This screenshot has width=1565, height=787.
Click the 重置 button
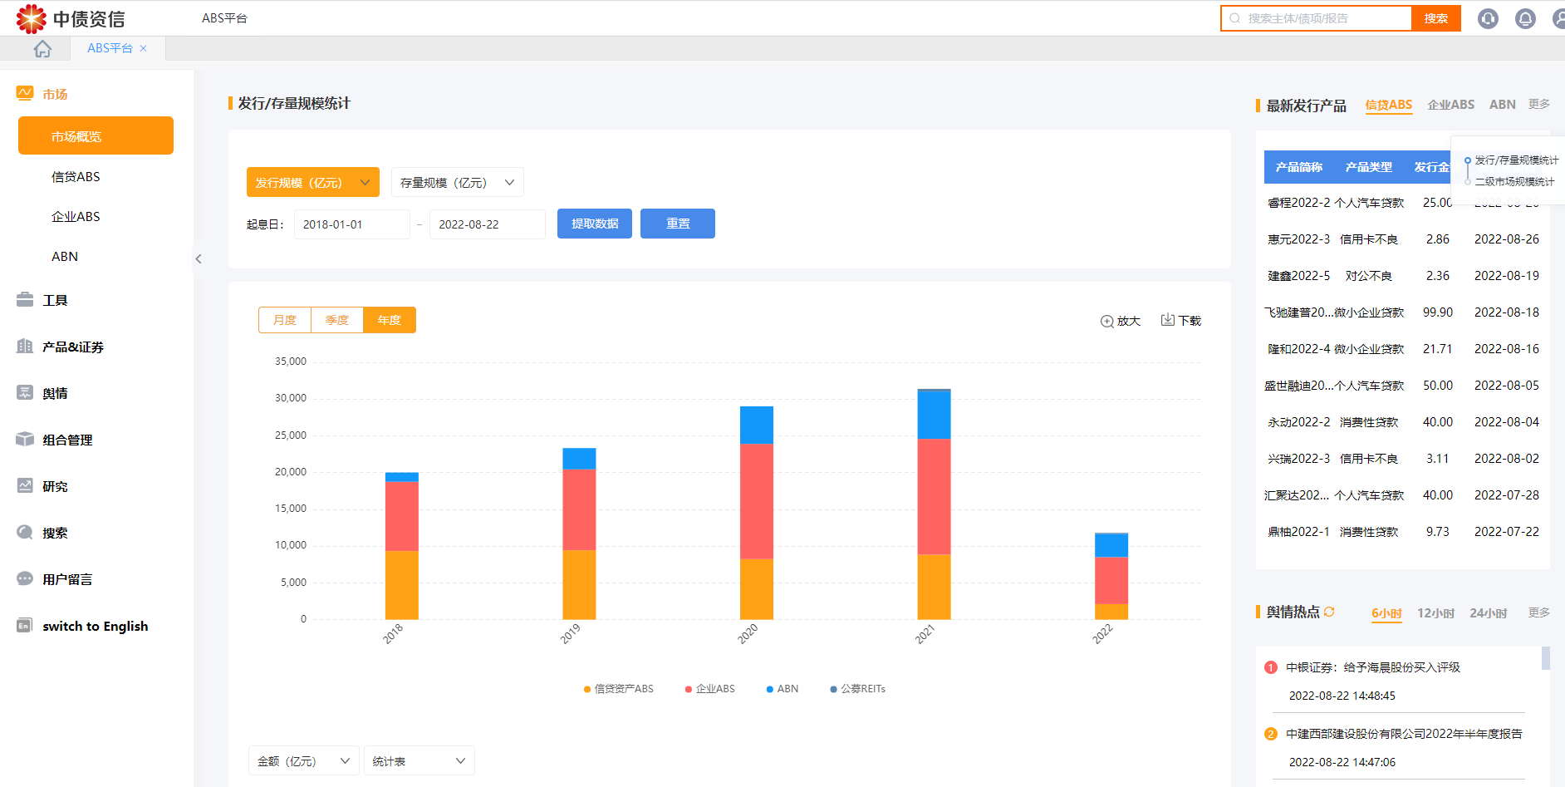coord(678,224)
